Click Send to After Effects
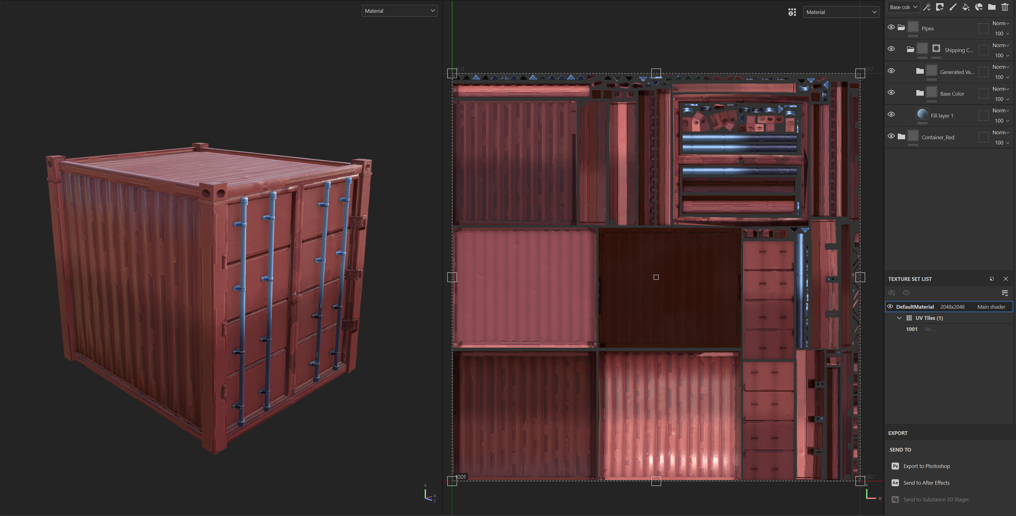The width and height of the screenshot is (1016, 516). tap(927, 483)
